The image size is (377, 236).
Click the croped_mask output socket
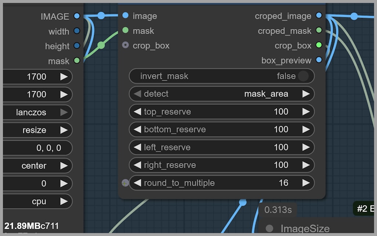(319, 30)
